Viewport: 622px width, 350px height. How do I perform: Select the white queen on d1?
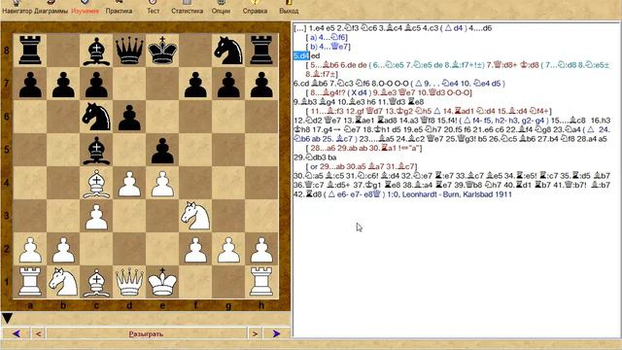129,281
